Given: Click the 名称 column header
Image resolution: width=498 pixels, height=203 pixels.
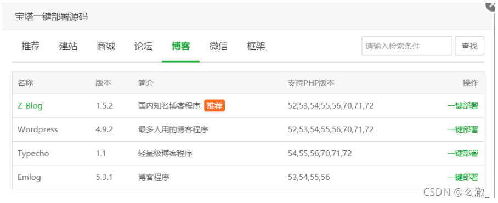Looking at the screenshot, I should [25, 83].
